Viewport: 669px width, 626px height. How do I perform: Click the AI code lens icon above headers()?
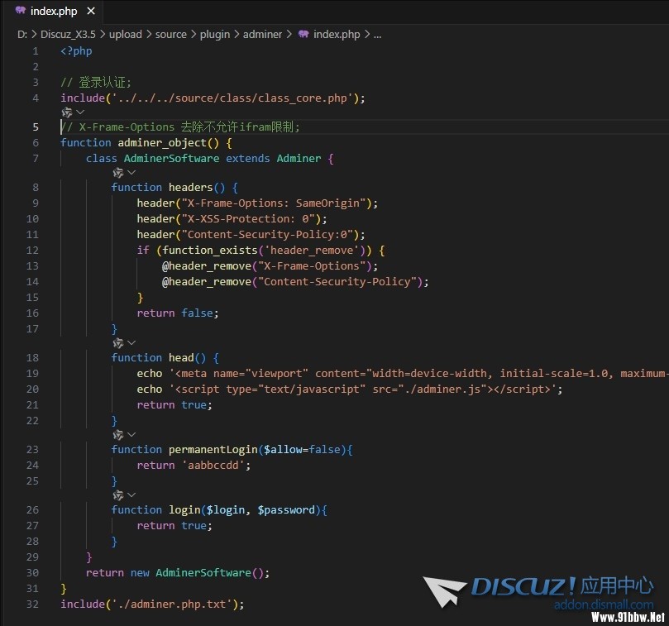pyautogui.click(x=117, y=173)
